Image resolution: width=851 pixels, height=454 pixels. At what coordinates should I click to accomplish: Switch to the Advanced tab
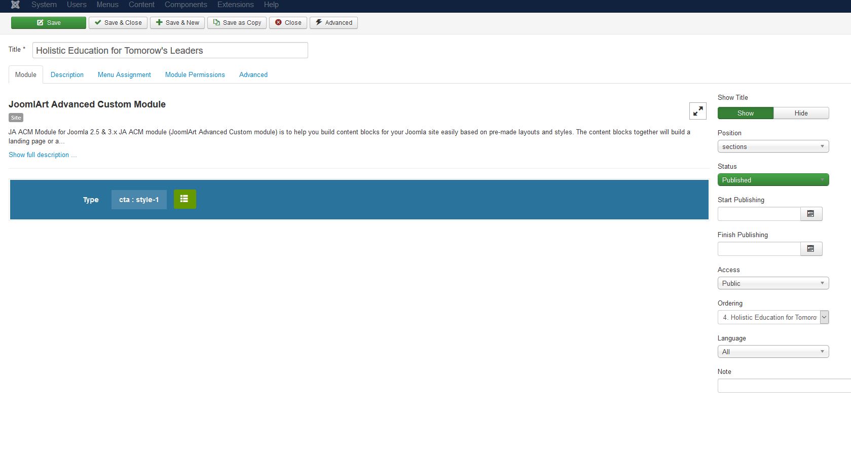pyautogui.click(x=253, y=74)
